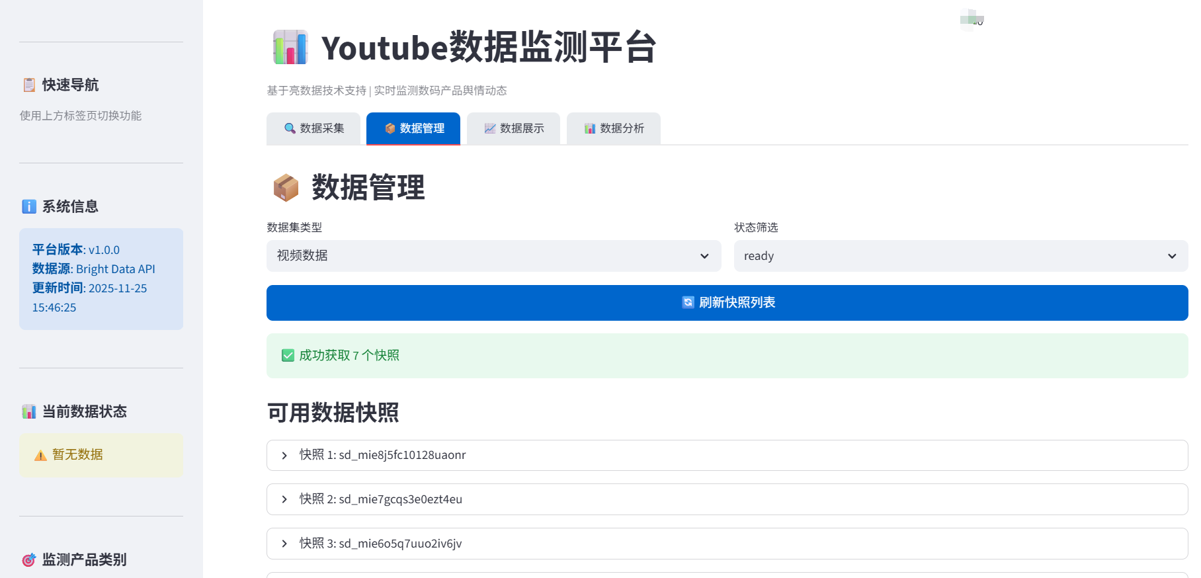Click the clipboard icon next to 快速导航
This screenshot has width=1201, height=578.
[29, 85]
